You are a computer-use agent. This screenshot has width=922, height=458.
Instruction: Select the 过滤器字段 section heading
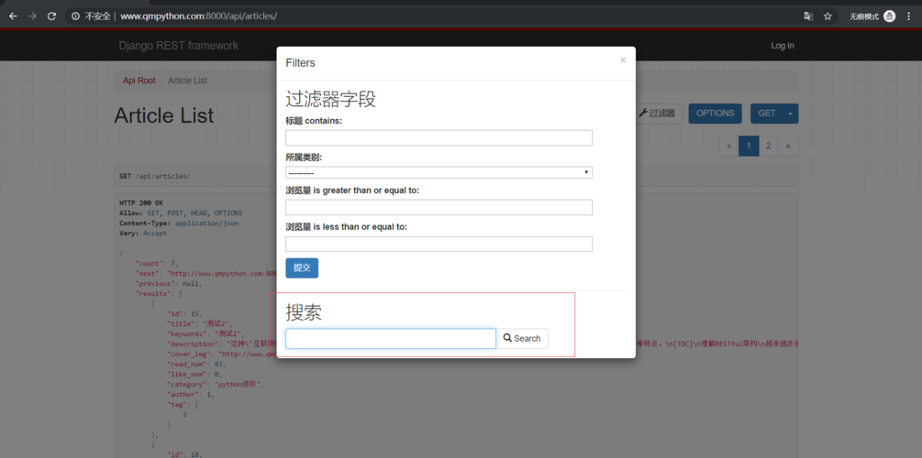coord(330,99)
